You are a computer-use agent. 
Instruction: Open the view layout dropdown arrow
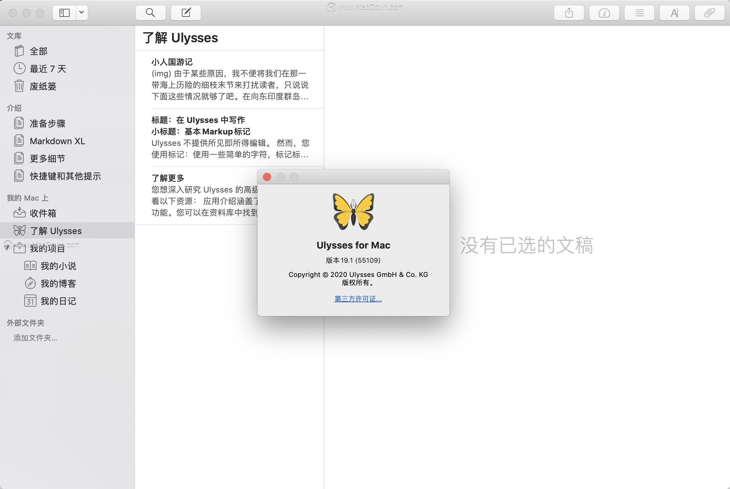[x=82, y=13]
